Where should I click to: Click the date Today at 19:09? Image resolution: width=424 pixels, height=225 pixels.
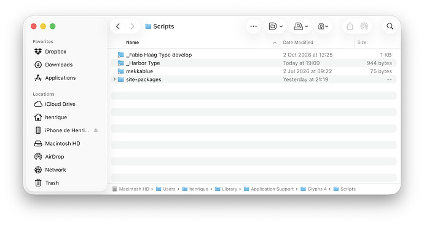(x=301, y=63)
